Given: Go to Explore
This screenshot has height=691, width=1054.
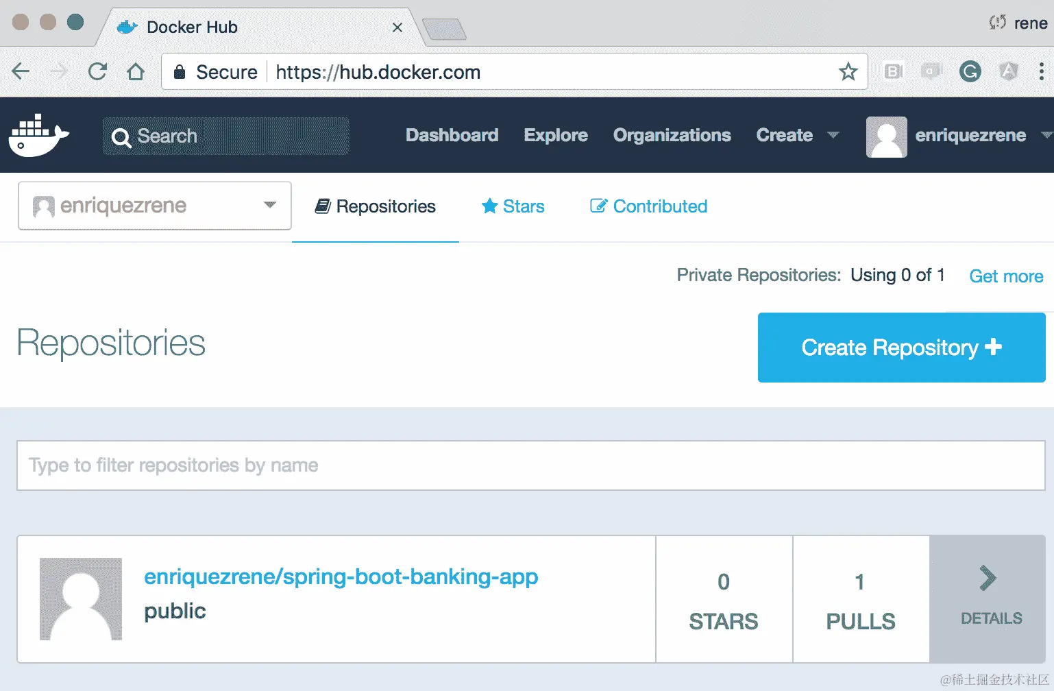Looking at the screenshot, I should click(556, 135).
